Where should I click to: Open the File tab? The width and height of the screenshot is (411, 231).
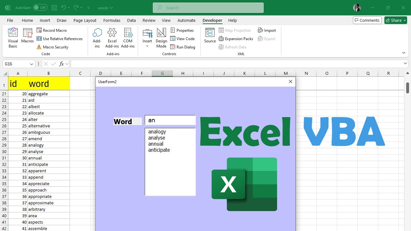[10, 20]
